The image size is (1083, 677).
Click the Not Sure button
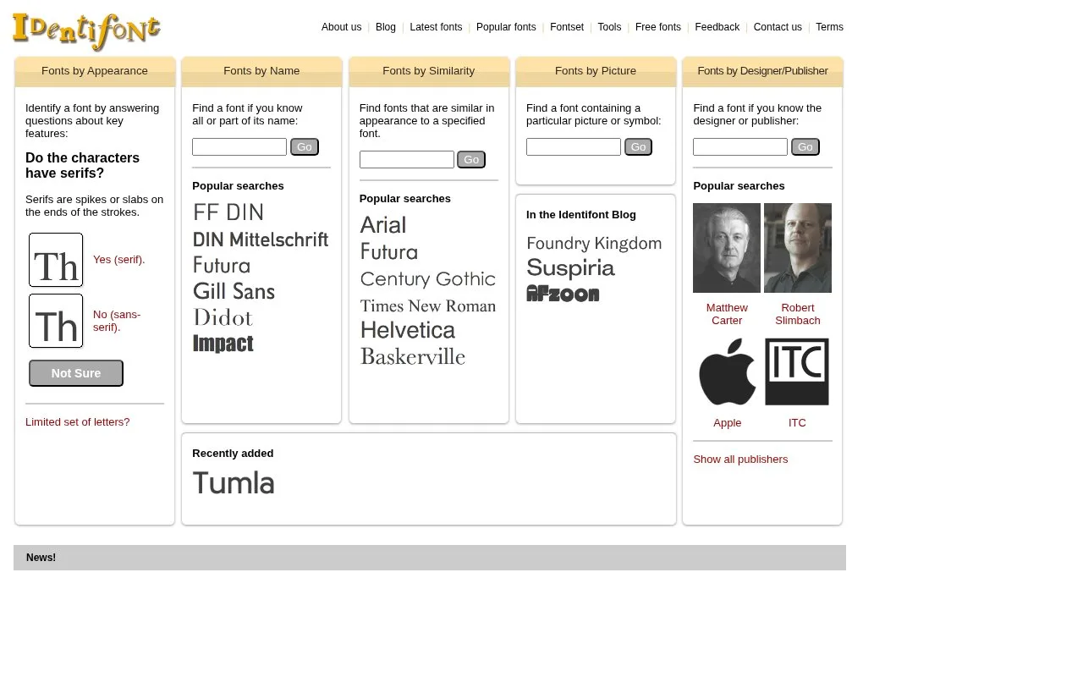(76, 373)
